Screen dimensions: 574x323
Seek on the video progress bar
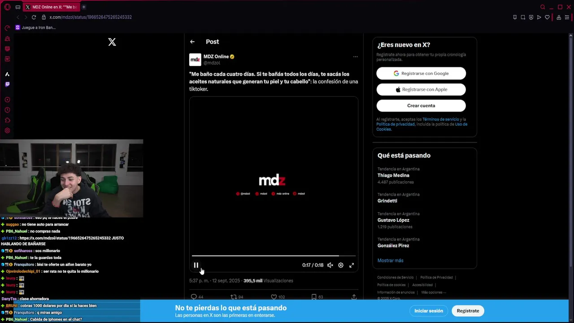[274, 256]
